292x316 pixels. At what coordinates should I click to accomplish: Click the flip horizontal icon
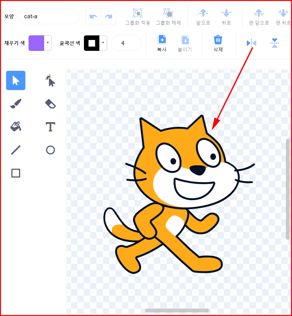pyautogui.click(x=251, y=43)
